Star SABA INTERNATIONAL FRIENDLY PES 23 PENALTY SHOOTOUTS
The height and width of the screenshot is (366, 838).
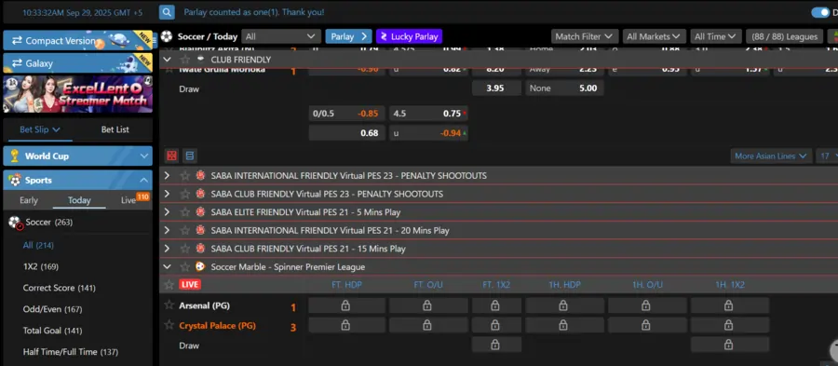click(x=185, y=175)
